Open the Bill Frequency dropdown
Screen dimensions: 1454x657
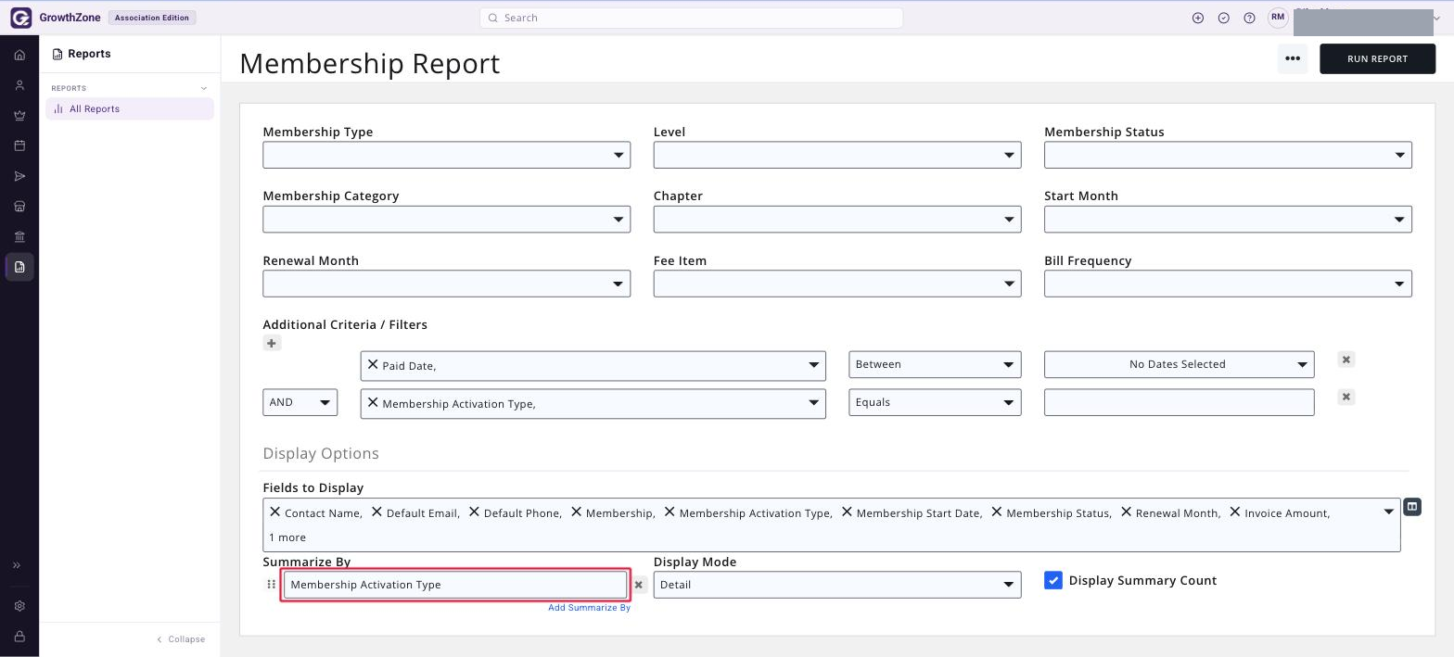coord(1228,284)
